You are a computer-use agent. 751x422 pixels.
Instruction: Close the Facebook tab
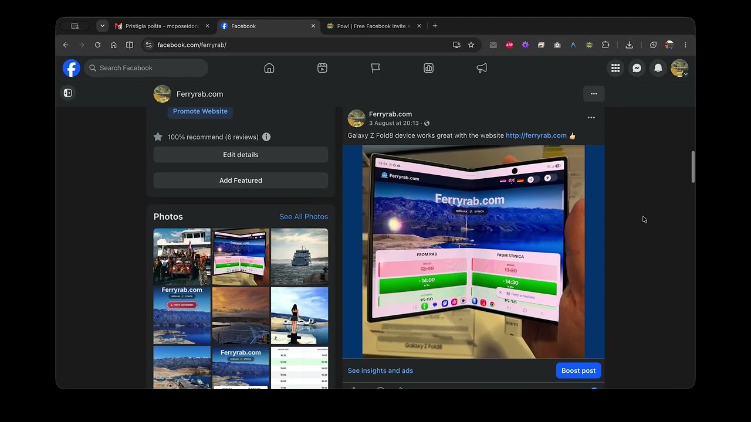point(313,26)
